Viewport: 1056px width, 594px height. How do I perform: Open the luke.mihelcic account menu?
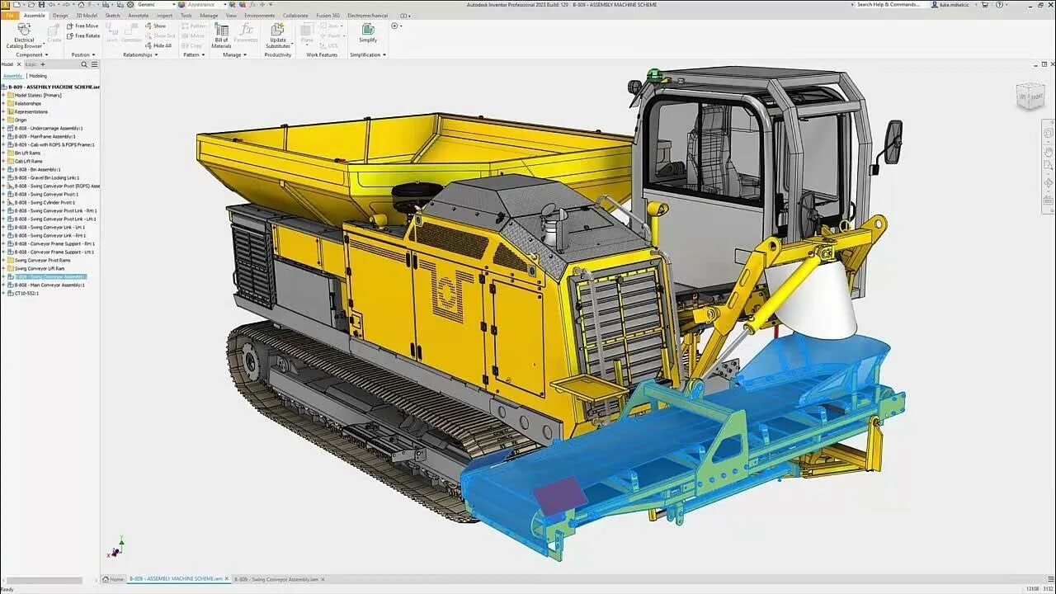tap(956, 5)
